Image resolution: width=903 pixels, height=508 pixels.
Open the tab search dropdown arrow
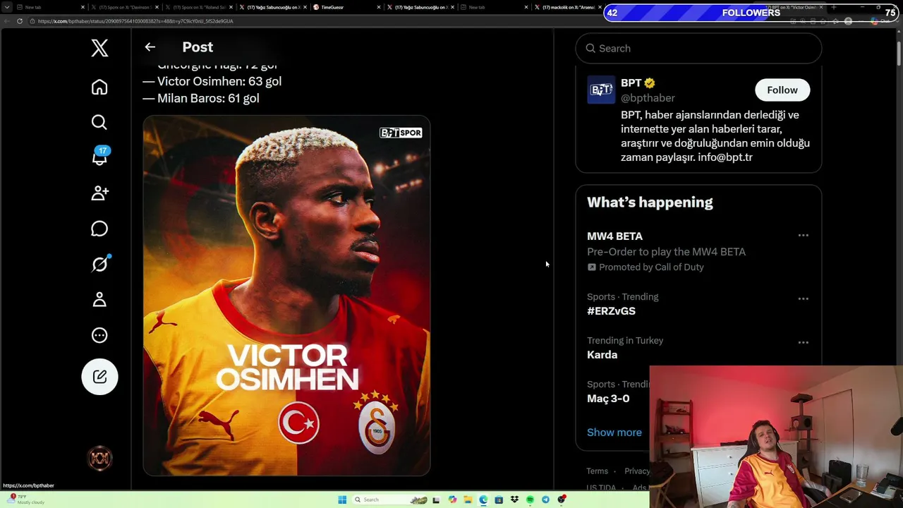coord(7,7)
